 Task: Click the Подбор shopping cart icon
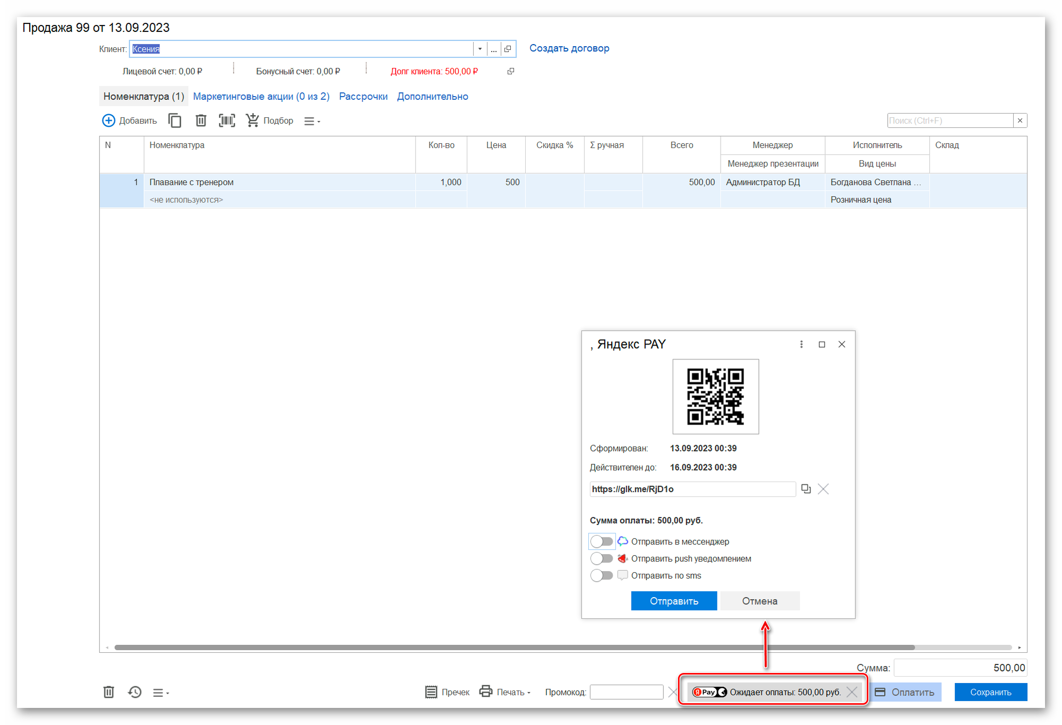[x=252, y=120]
